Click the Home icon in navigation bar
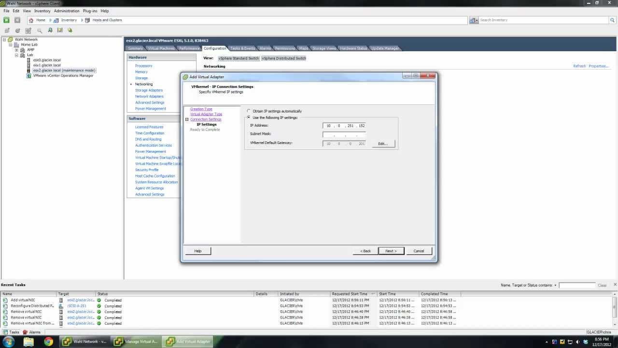The width and height of the screenshot is (618, 348). (31, 20)
